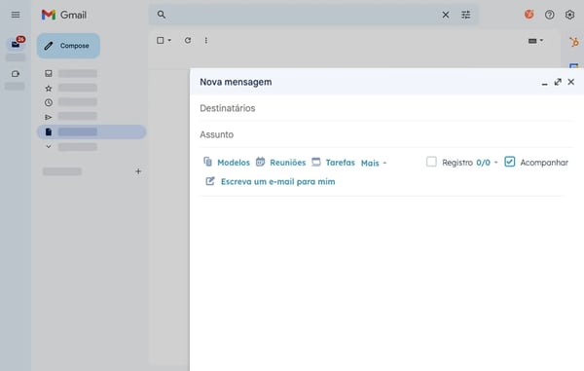This screenshot has width=584, height=371.
Task: Select the highlighted Drafts folder
Action: coord(91,131)
